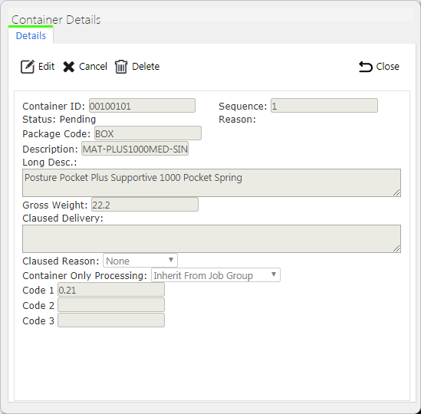Image resolution: width=421 pixels, height=414 pixels.
Task: Click the Delete text label
Action: pos(146,66)
